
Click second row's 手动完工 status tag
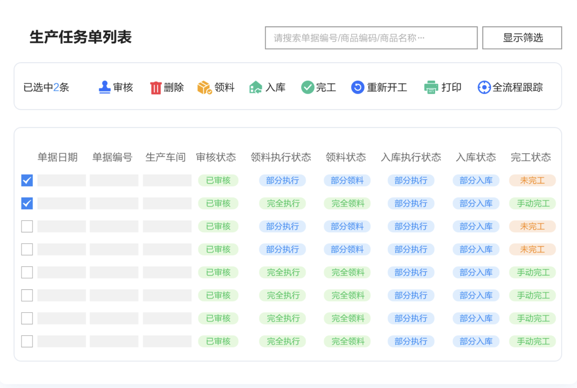point(533,203)
